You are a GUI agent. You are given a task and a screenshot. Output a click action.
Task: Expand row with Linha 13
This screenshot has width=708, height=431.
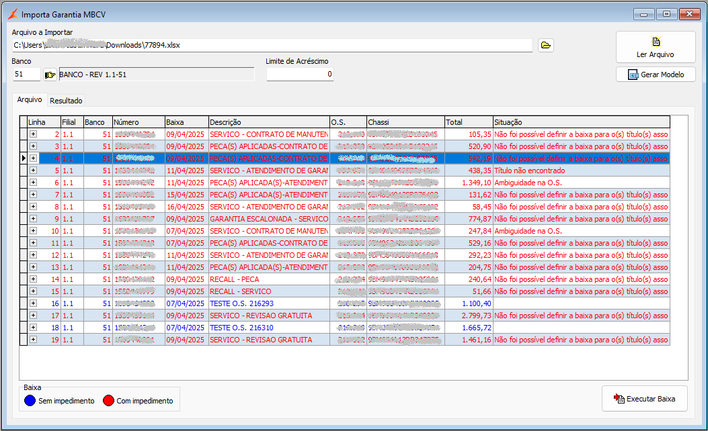34,267
